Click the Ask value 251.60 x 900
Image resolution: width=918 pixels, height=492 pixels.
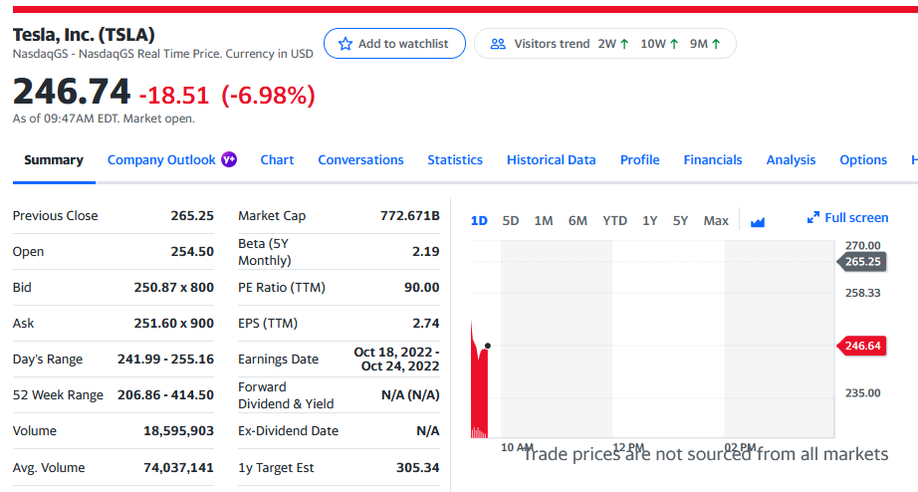click(x=174, y=323)
